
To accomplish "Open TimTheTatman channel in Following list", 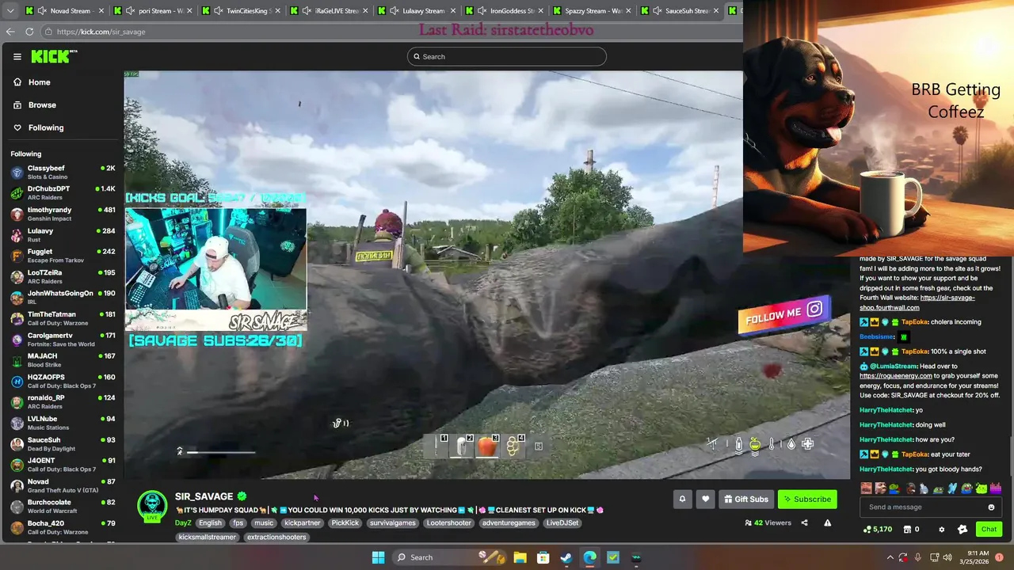I will click(x=62, y=318).
